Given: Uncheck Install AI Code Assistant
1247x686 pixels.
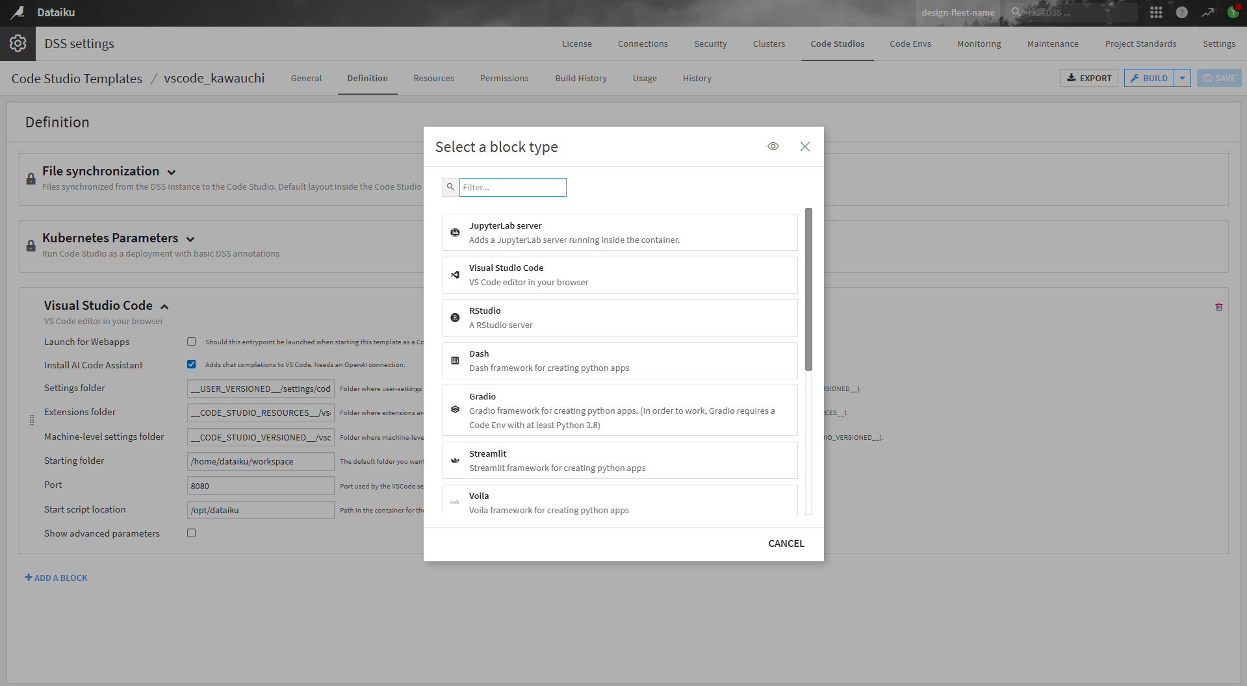Looking at the screenshot, I should [192, 364].
